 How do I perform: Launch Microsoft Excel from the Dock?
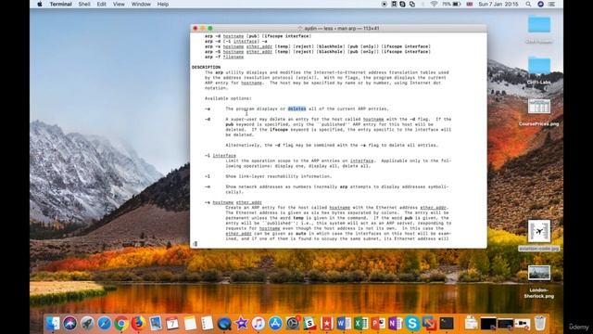[361, 324]
